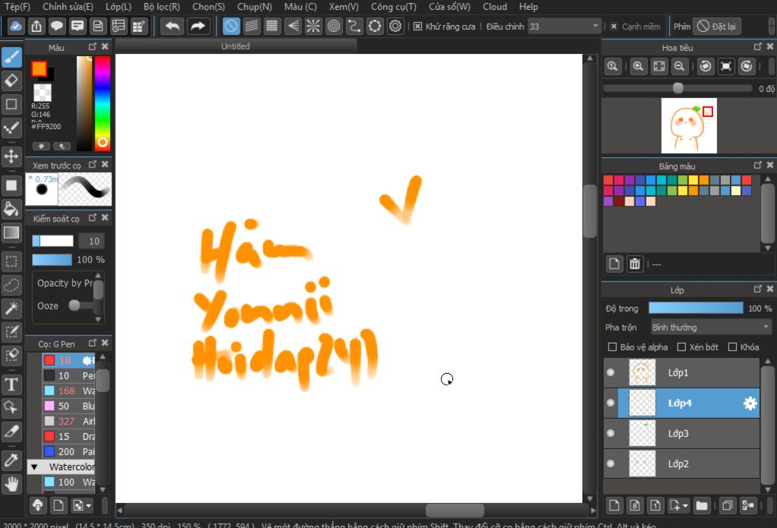This screenshot has height=528, width=777.
Task: Select the Eraser tool
Action: click(11, 80)
